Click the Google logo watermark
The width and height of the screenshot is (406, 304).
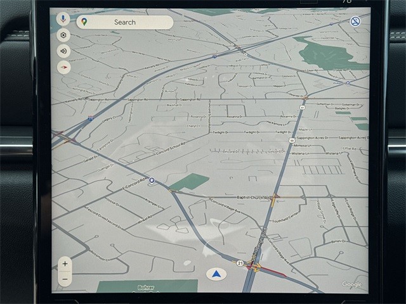point(351,284)
